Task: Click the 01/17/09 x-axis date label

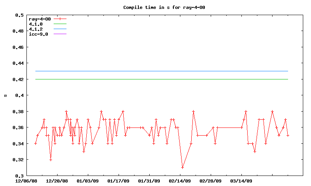Action: coord(118,181)
